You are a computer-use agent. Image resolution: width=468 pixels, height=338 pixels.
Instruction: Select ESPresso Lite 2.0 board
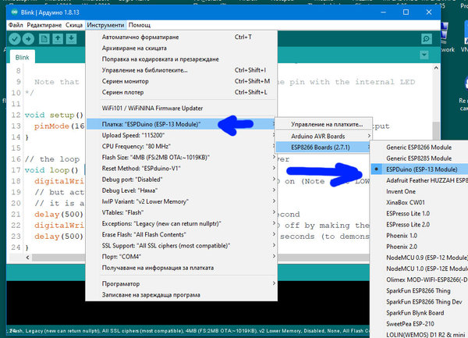coord(420,225)
